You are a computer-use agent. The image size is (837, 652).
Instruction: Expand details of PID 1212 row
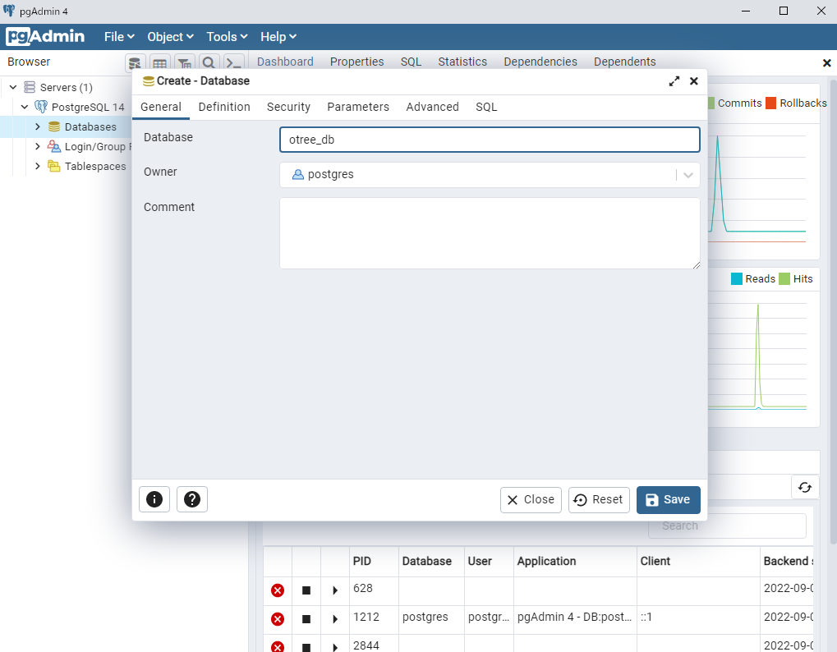335,619
